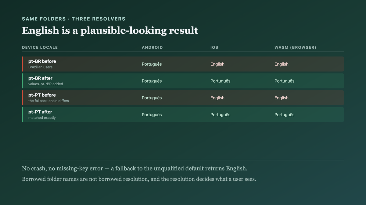Click the 'No crash, no missing-key error' sentence
The image size is (366, 205).
pyautogui.click(x=135, y=169)
